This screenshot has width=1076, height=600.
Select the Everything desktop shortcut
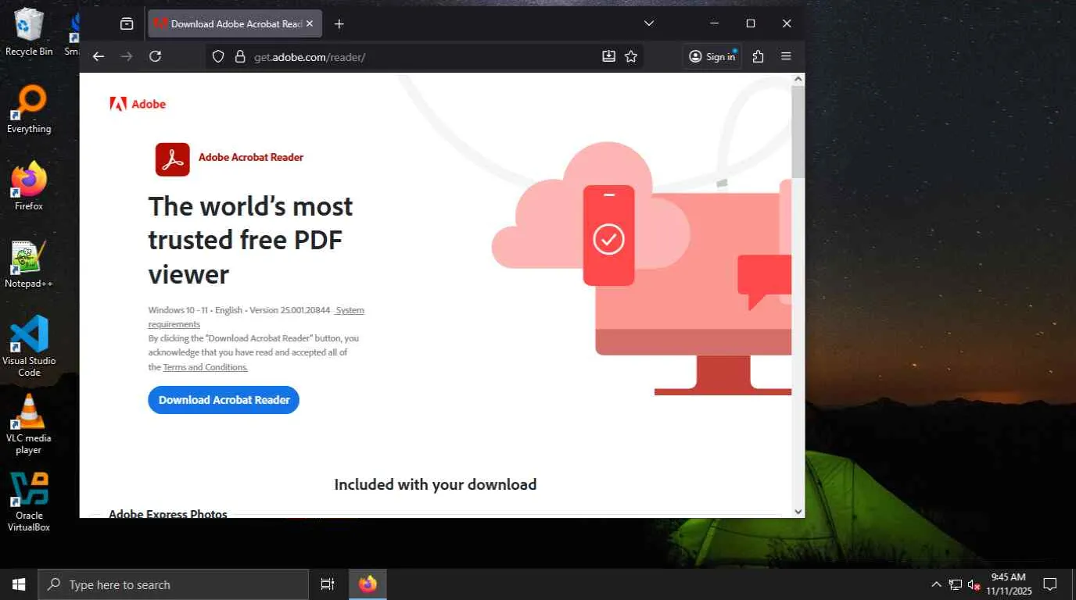(29, 109)
